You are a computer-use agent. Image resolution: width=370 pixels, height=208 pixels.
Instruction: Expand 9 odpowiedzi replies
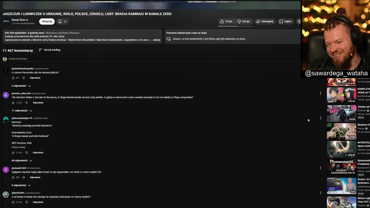click(21, 185)
